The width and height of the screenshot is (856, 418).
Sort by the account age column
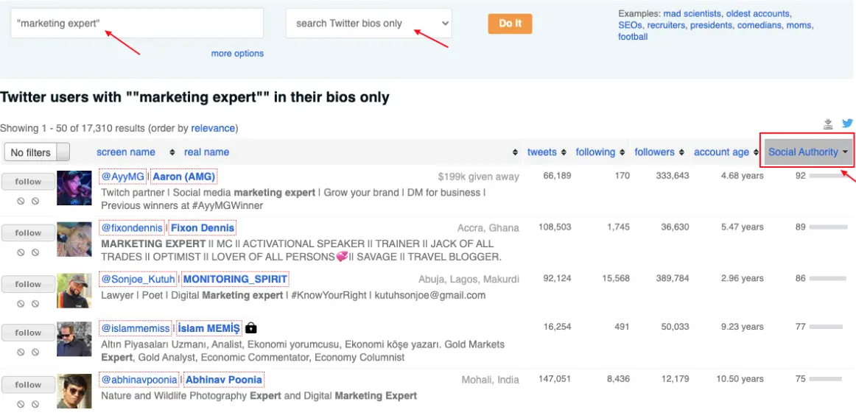721,152
